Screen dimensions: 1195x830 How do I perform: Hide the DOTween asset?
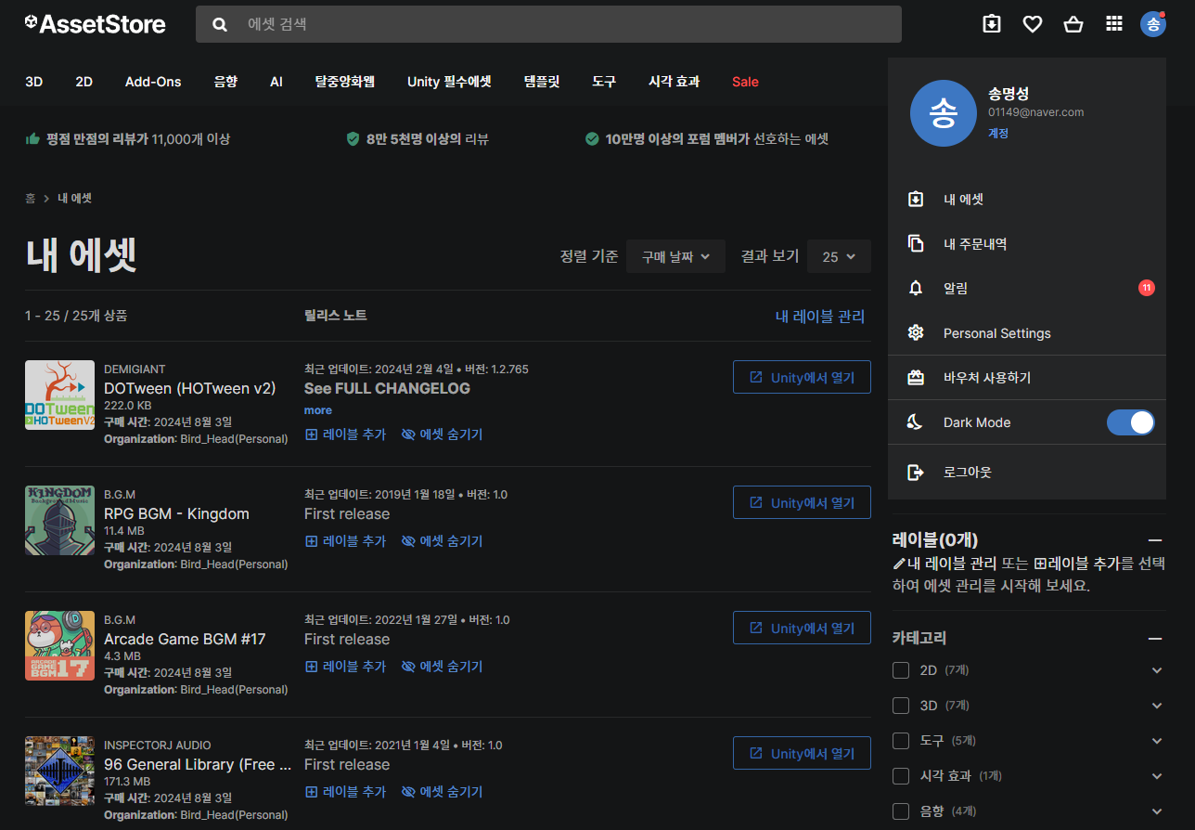[442, 434]
